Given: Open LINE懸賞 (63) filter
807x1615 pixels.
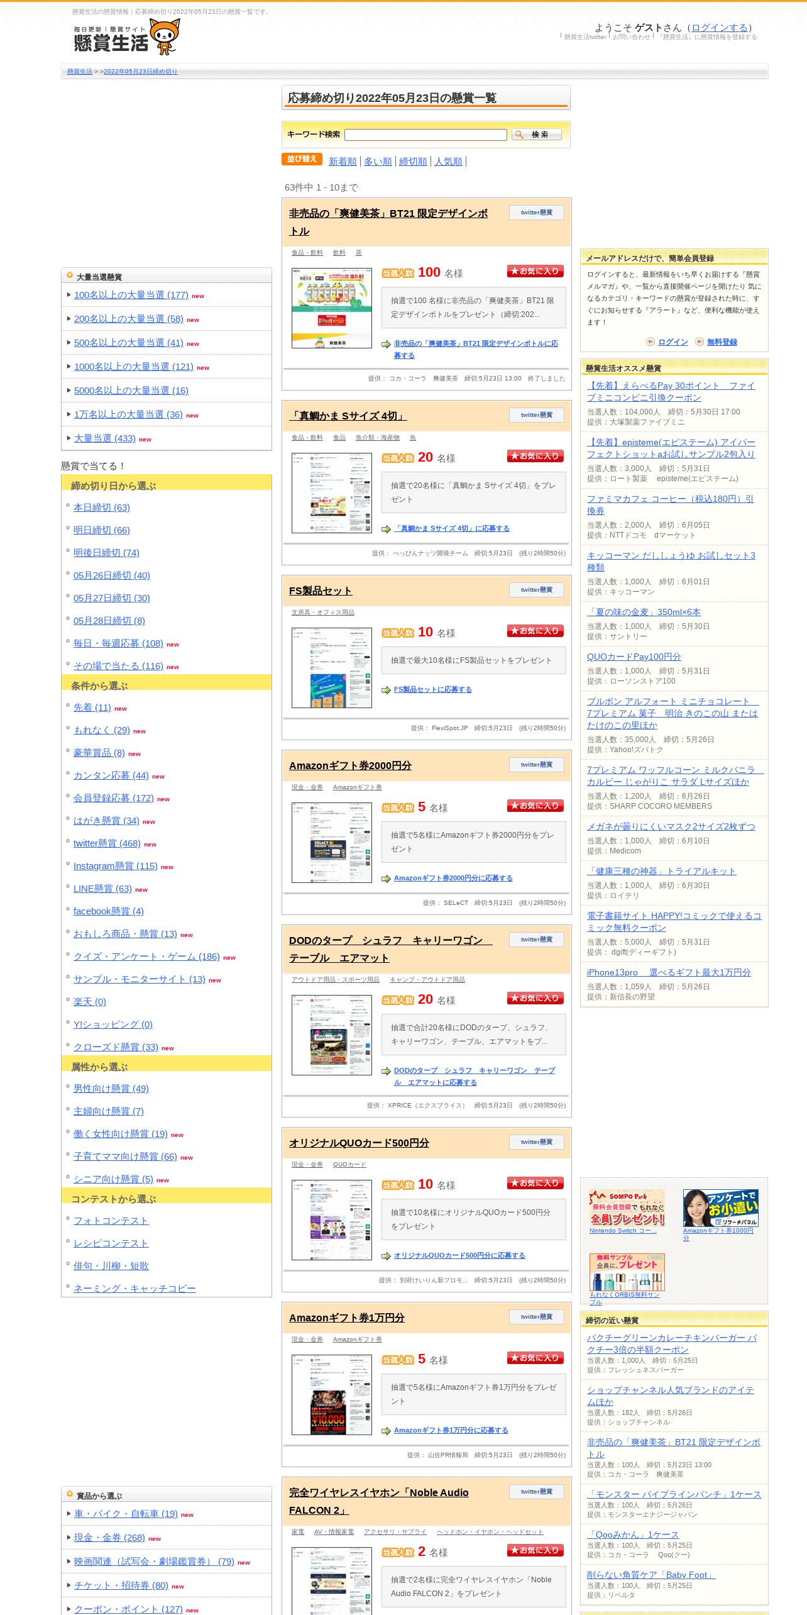Looking at the screenshot, I should coord(102,889).
